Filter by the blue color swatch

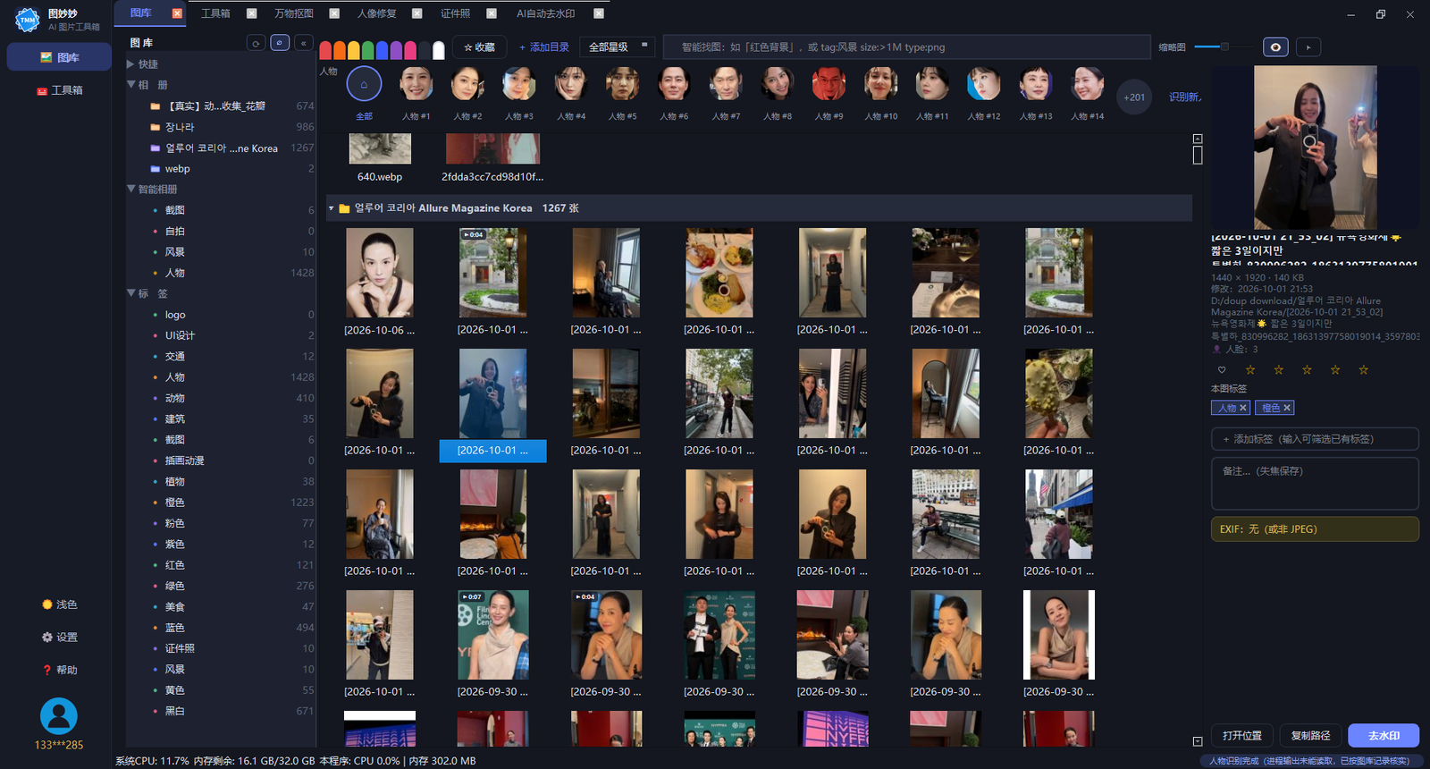(x=383, y=50)
